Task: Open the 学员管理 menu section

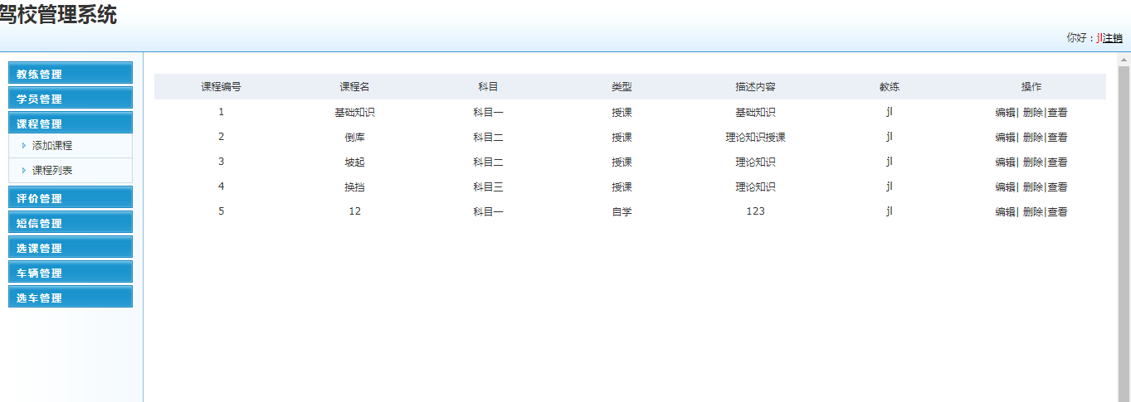Action: pyautogui.click(x=71, y=98)
